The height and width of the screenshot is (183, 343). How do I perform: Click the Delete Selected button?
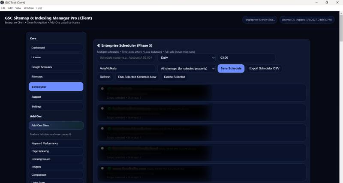[x=175, y=77]
